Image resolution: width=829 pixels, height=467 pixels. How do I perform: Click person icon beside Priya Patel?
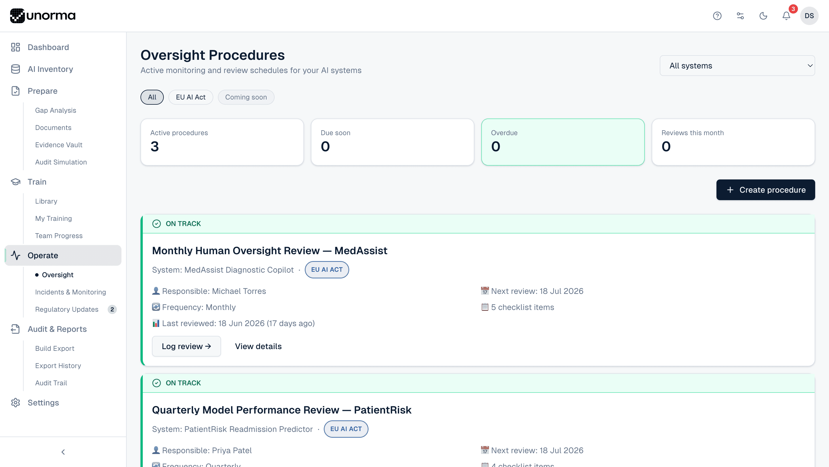pos(156,450)
